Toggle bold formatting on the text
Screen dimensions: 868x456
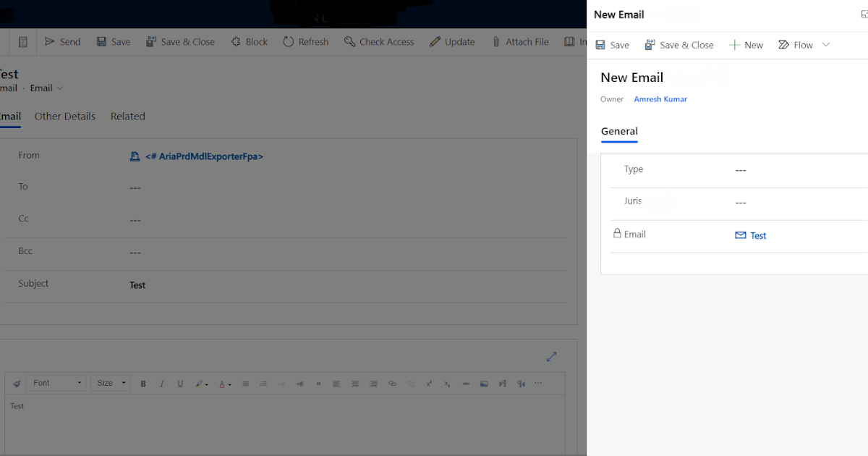click(143, 383)
